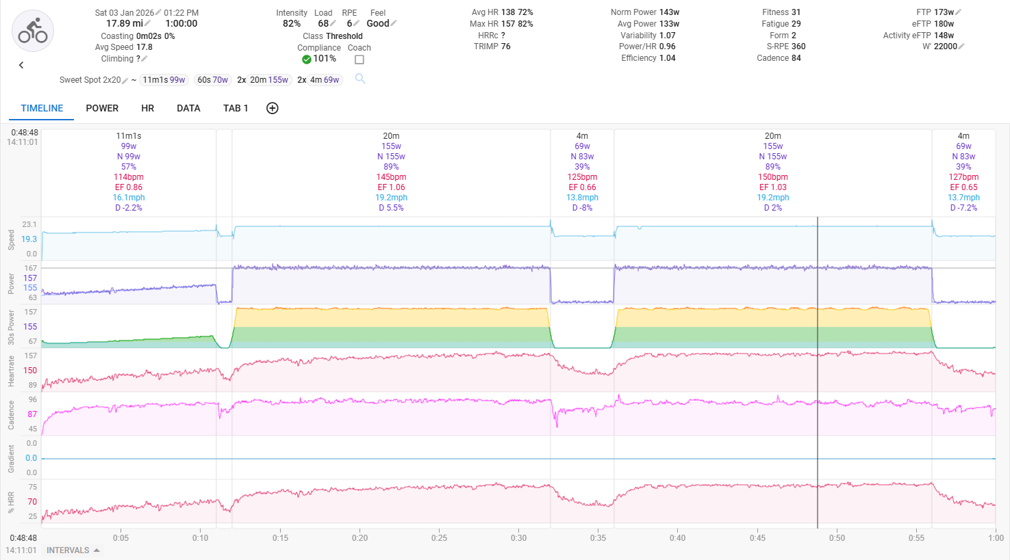The width and height of the screenshot is (1010, 560).
Task: Click the magnifier icon after the workout steps
Action: click(x=360, y=79)
